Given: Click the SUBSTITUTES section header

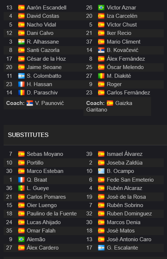Looking at the screenshot, I should click(28, 135).
